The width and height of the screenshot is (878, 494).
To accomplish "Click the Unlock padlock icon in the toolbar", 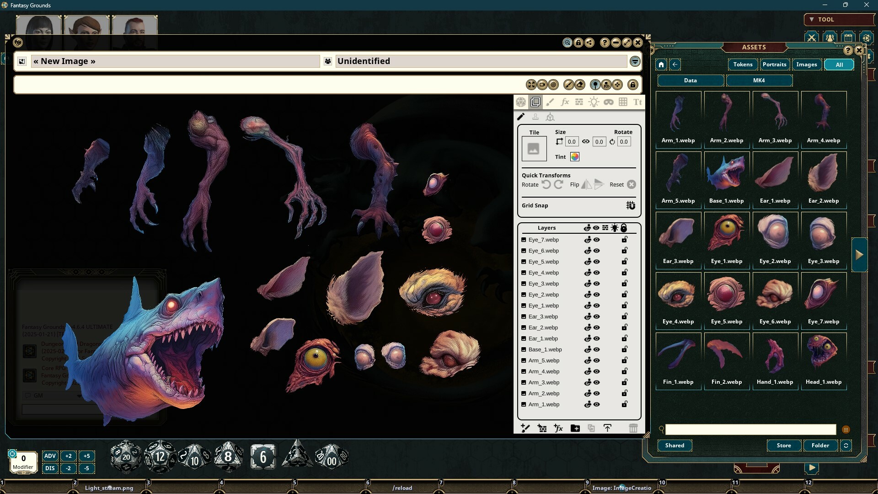I will [x=633, y=84].
